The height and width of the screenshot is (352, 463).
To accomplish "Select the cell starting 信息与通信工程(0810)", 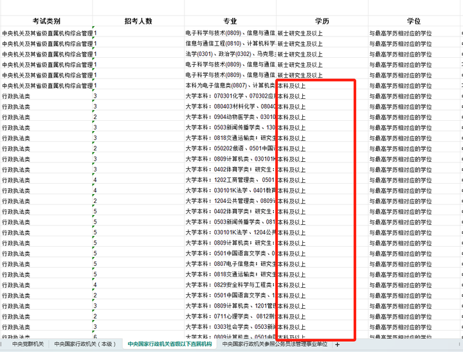I will point(230,44).
